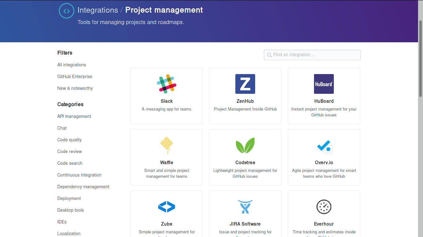Screen dimensions: 423x237
Task: Open the Desktop tools category
Action: [71, 210]
